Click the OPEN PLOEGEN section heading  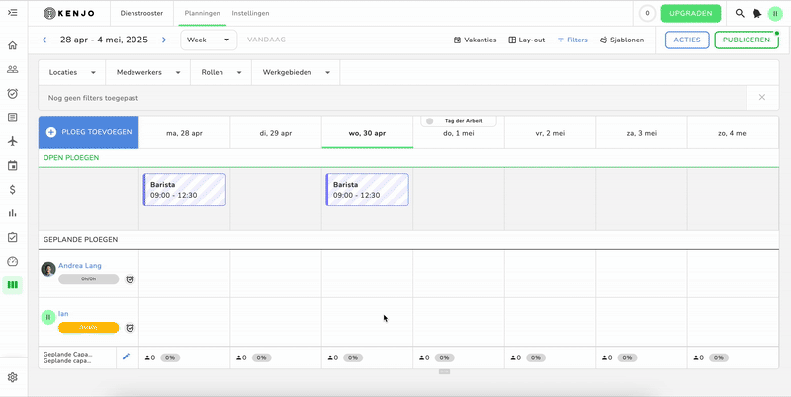pyautogui.click(x=71, y=158)
